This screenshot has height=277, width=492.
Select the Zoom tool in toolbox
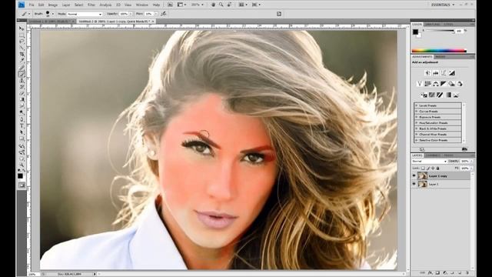click(x=22, y=165)
